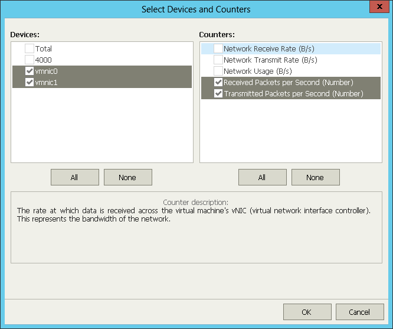
Task: Untick Transmitted Packets per Second checkbox
Action: click(218, 93)
